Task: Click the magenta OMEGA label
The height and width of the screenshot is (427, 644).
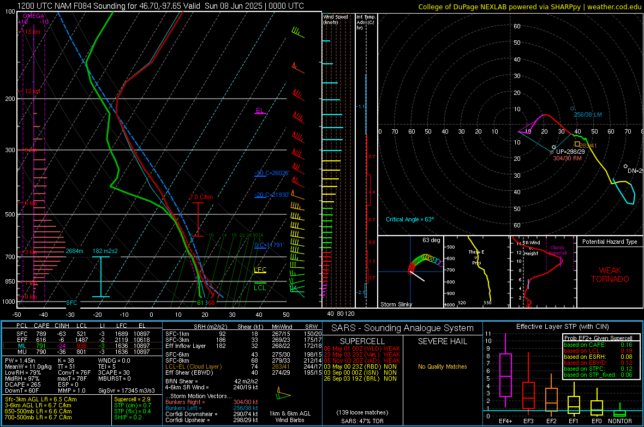Action: [x=33, y=16]
